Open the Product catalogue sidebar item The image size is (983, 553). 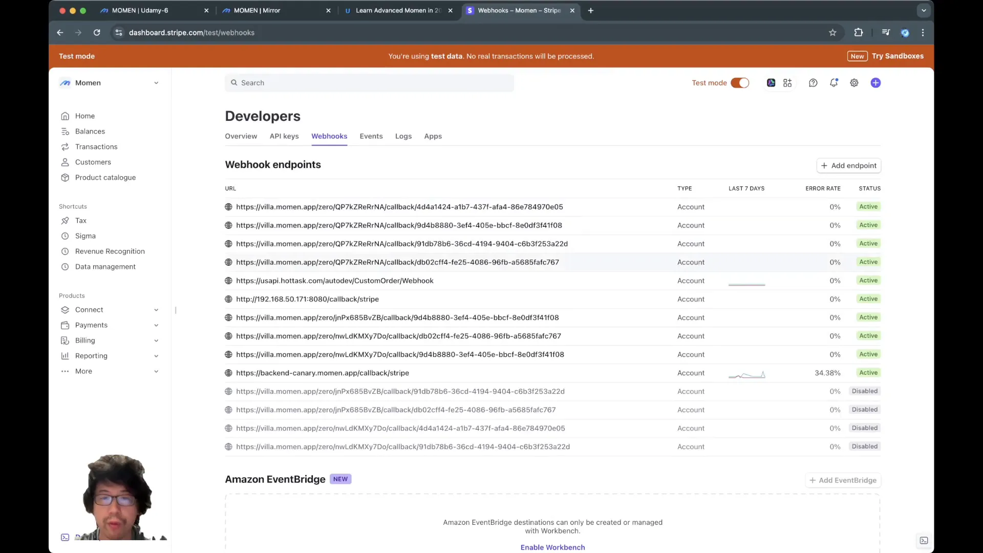(105, 178)
